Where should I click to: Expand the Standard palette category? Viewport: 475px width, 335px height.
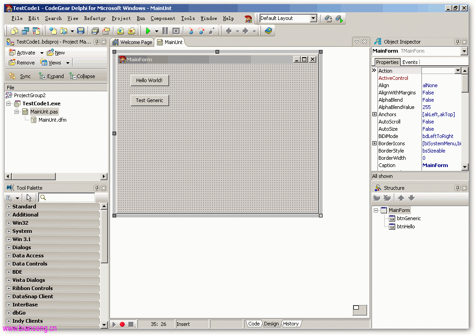pyautogui.click(x=9, y=207)
